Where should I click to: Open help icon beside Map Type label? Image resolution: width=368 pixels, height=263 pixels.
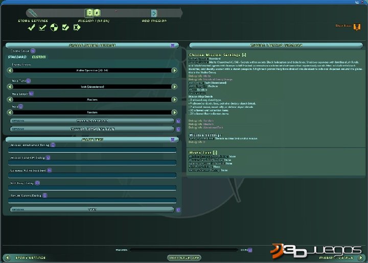[29, 81]
